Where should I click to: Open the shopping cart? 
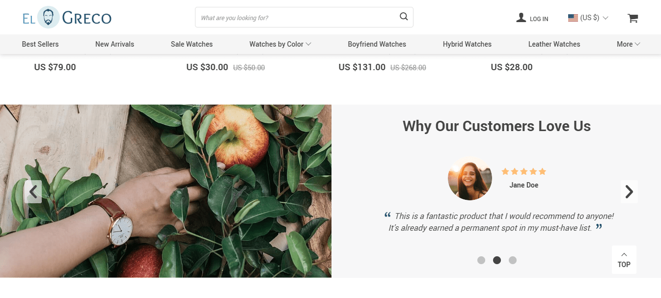pyautogui.click(x=633, y=18)
